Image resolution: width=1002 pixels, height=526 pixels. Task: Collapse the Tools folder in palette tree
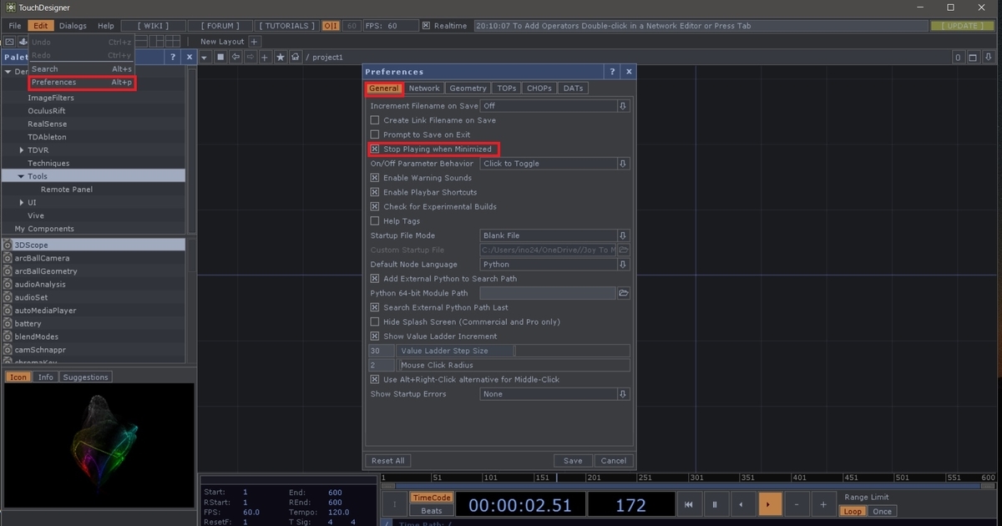click(22, 176)
